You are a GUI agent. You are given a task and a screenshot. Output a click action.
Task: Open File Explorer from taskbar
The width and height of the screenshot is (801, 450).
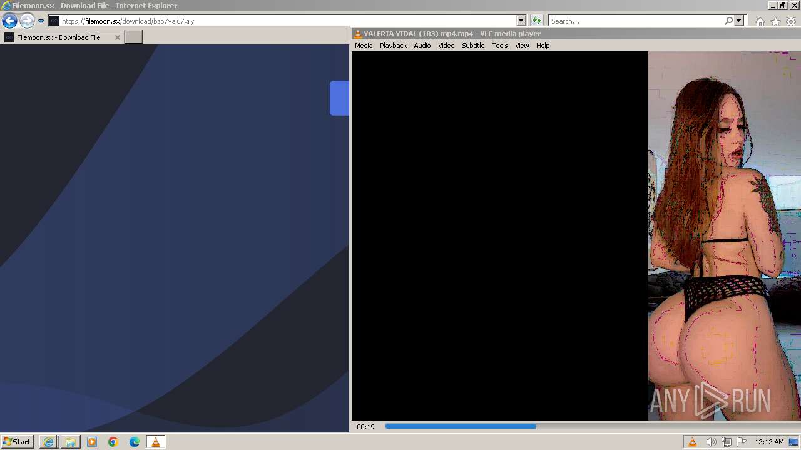pos(70,442)
